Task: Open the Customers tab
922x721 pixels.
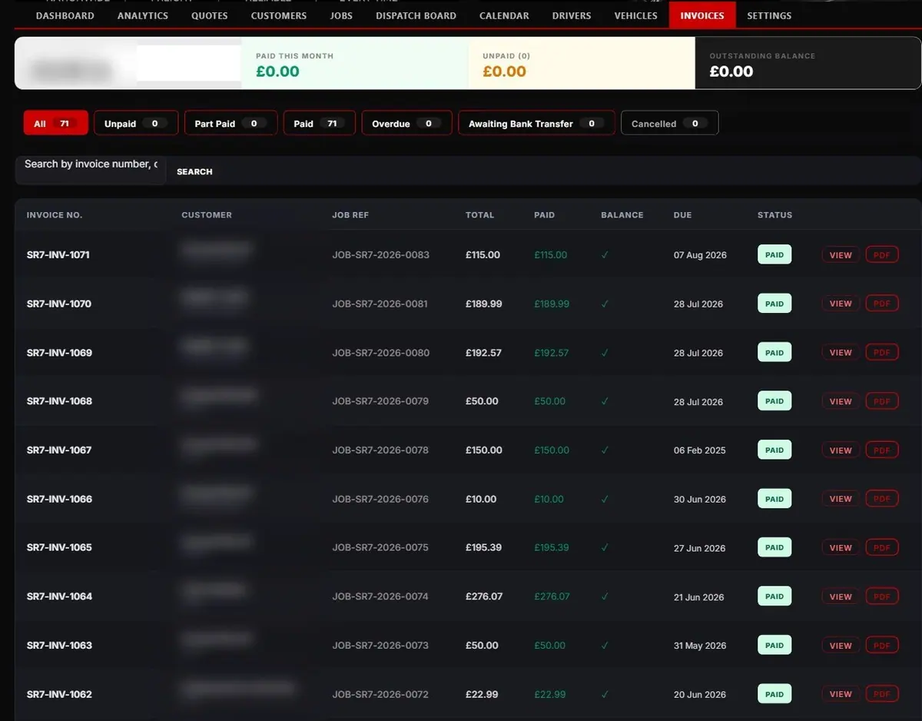Action: [x=279, y=15]
